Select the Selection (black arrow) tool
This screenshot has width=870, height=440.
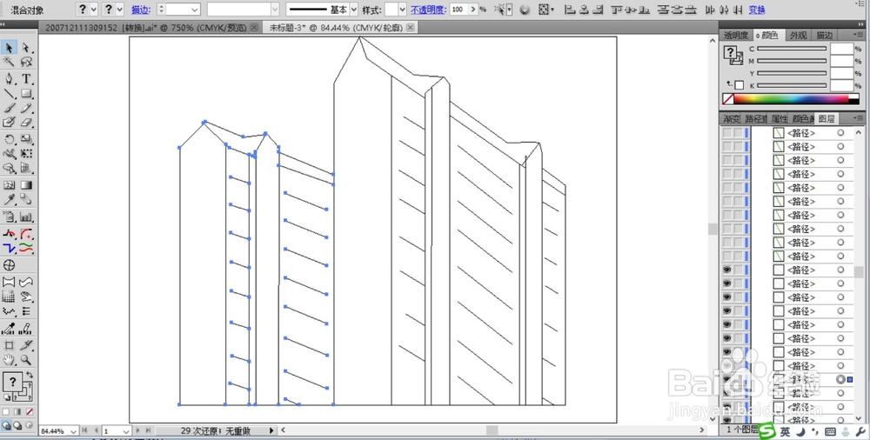click(x=10, y=48)
